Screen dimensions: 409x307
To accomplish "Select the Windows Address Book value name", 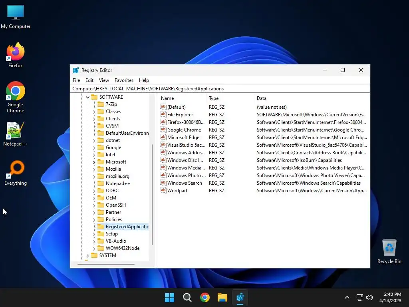I will point(186,152).
